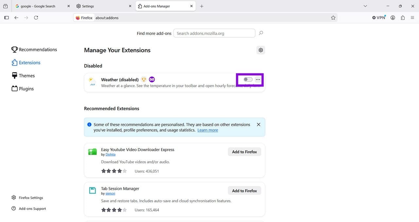This screenshot has height=222, width=419.
Task: Open the Weather extension more options menu
Action: point(258,80)
